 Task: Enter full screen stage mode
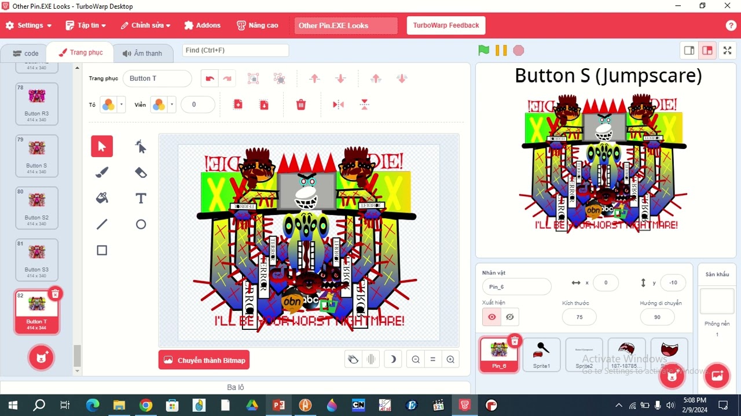[728, 50]
